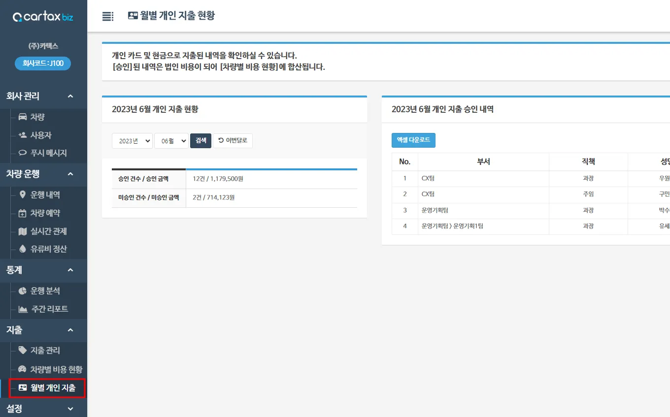Click the gauge icon beside 차량별 비용 현황

click(23, 369)
